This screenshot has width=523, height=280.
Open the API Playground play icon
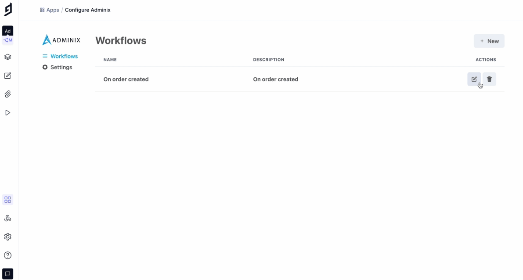(7, 113)
